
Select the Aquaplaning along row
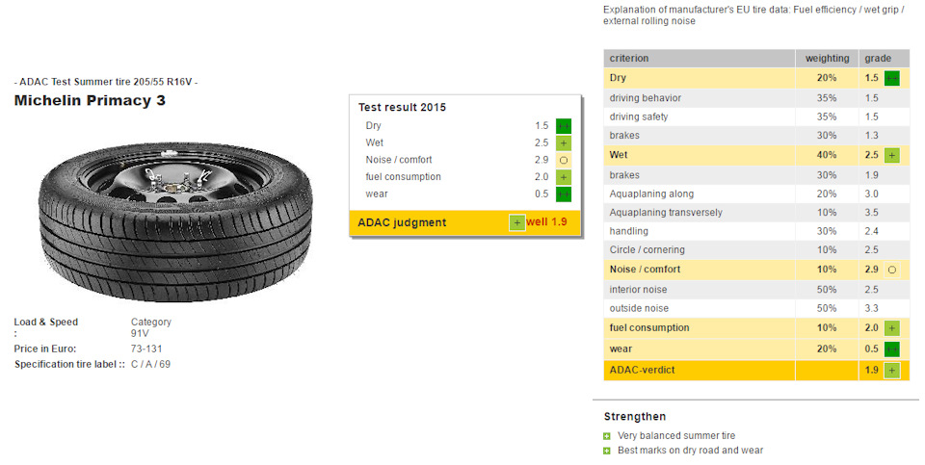point(756,194)
